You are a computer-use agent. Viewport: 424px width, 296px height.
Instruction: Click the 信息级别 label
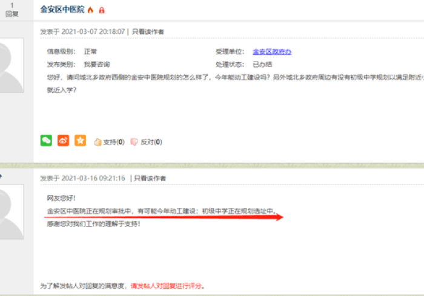pos(61,51)
